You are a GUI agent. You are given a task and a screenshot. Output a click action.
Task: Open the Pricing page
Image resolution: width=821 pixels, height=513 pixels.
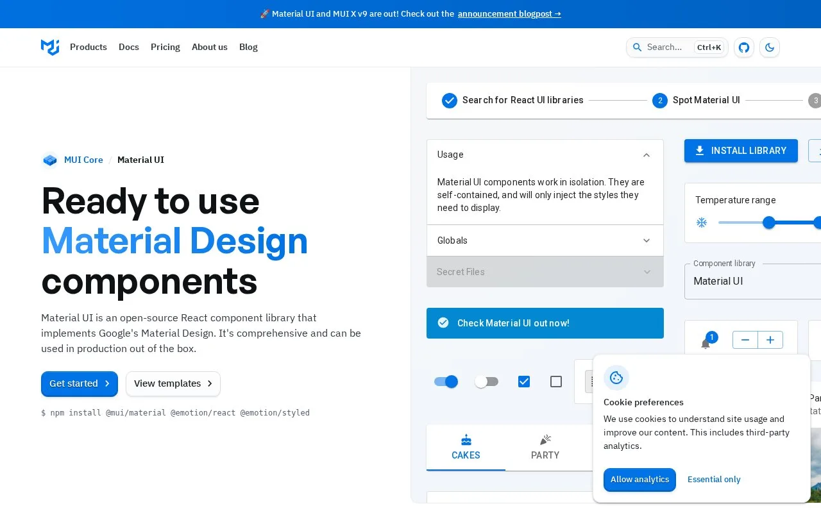[165, 47]
